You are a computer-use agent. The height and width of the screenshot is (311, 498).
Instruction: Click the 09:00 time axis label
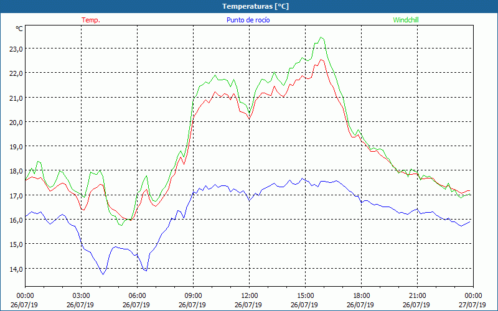pos(193,296)
